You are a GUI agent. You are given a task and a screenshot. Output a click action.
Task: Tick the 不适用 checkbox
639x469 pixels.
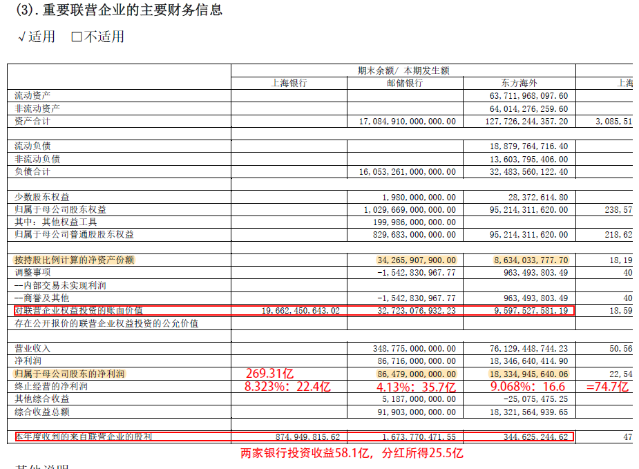tap(76, 37)
